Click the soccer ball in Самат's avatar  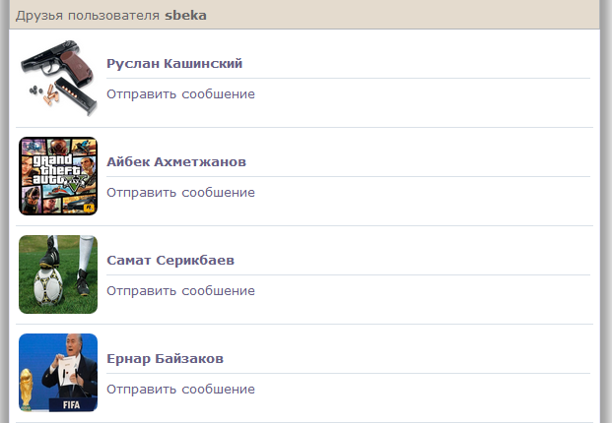click(48, 288)
